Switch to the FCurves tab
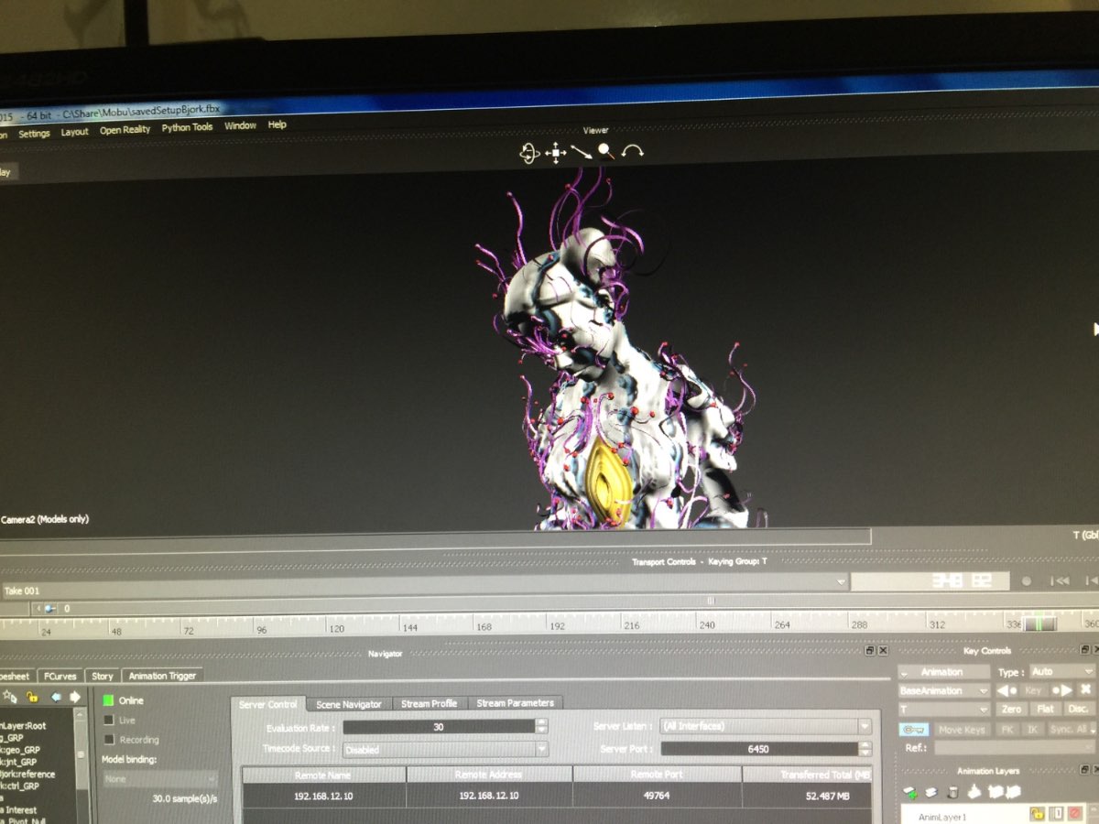The width and height of the screenshot is (1099, 824). click(62, 677)
